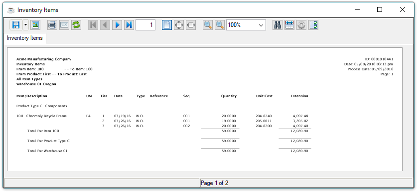The height and width of the screenshot is (193, 419).
Task: Print the report with printer icon
Action: pyautogui.click(x=52, y=25)
